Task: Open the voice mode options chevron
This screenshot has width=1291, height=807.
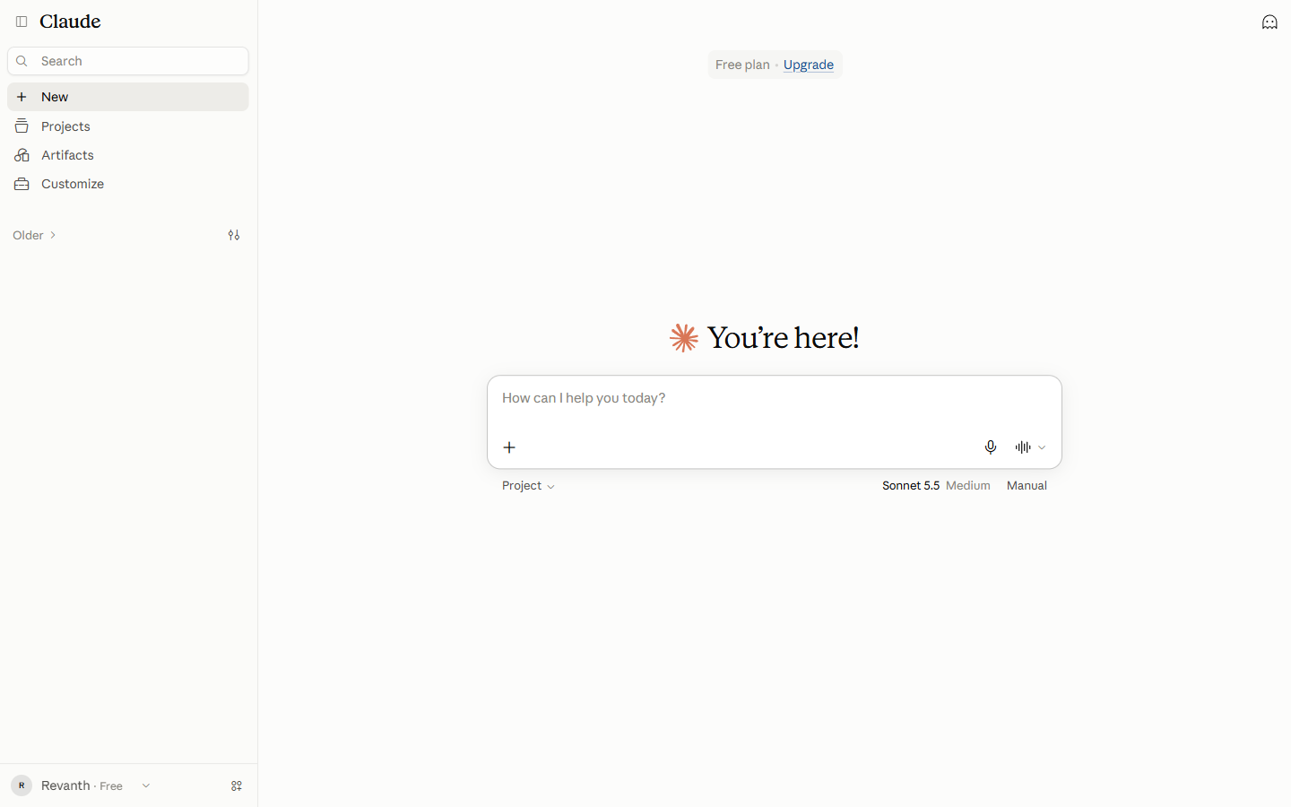Action: 1042,447
